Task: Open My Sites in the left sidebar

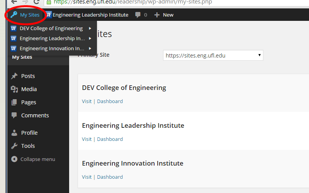Action: (x=22, y=57)
